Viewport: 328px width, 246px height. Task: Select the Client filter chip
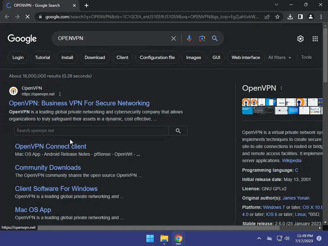[x=122, y=57]
